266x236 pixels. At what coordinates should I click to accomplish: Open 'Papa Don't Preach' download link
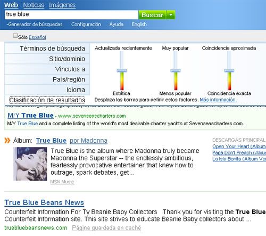click(239, 153)
